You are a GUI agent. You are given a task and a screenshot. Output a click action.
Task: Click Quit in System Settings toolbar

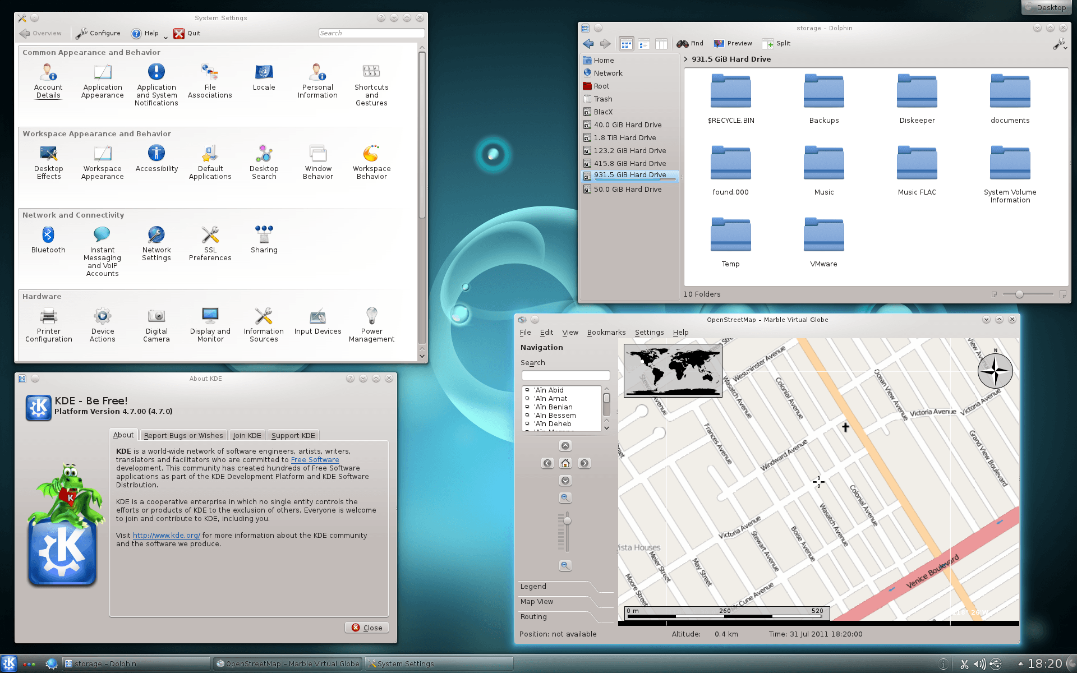point(187,33)
